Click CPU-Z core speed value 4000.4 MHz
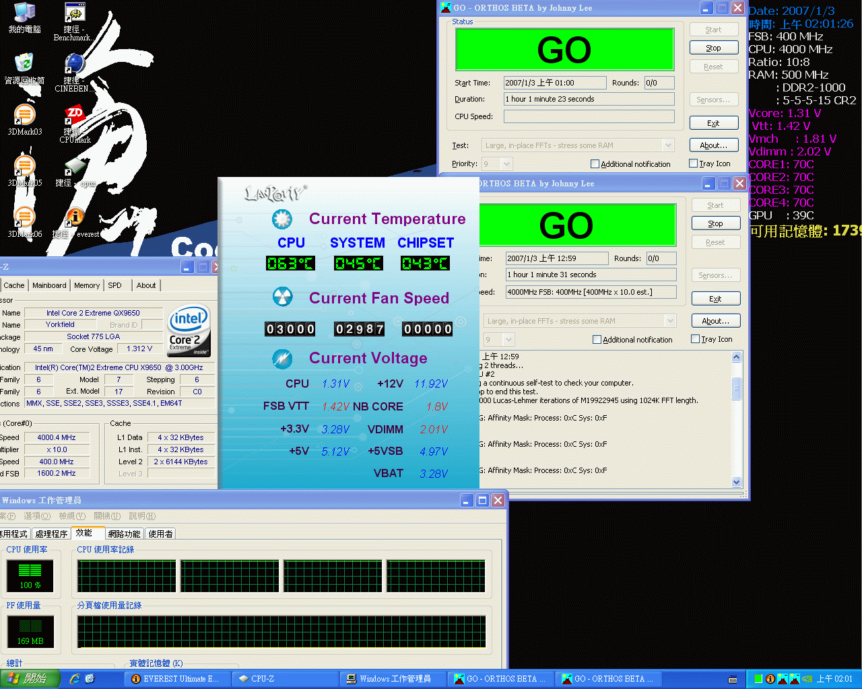862x689 pixels. 57,437
